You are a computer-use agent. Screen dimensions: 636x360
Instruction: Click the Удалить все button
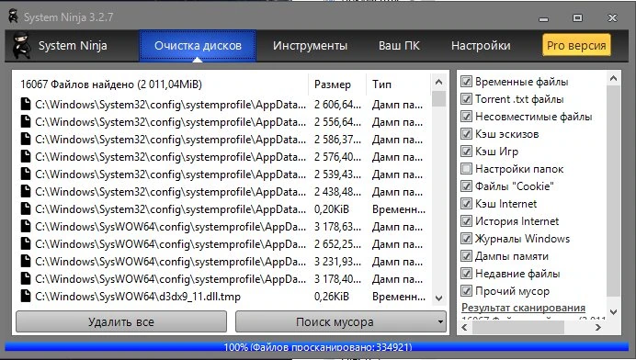121,322
